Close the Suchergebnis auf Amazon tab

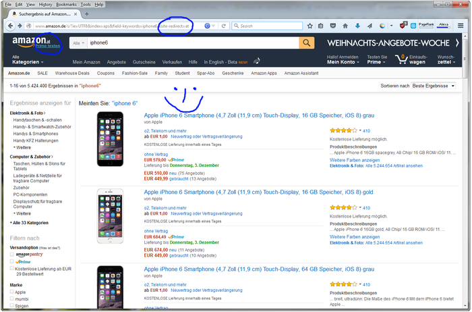[76, 14]
